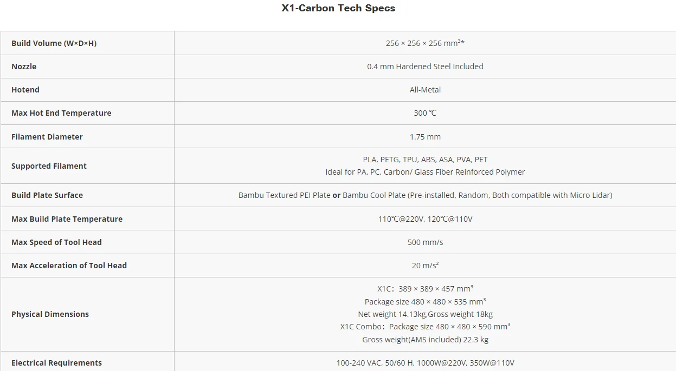
Task: Select the Supported Filament label
Action: click(x=49, y=166)
